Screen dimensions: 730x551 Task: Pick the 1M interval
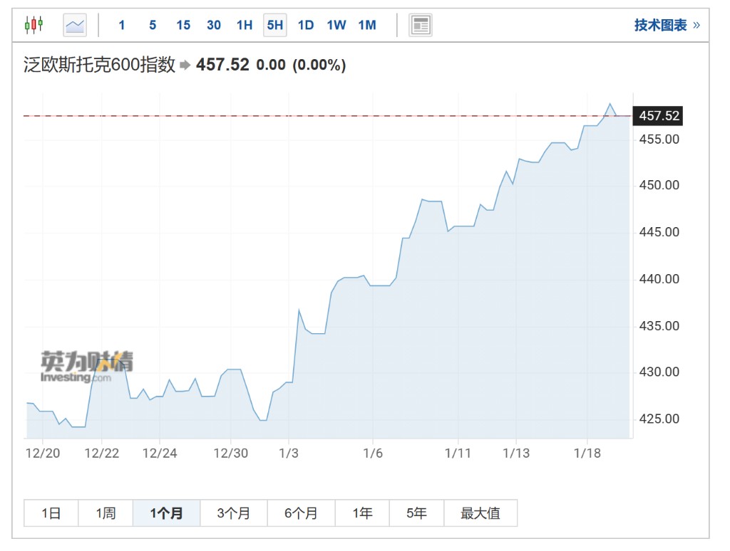(367, 26)
